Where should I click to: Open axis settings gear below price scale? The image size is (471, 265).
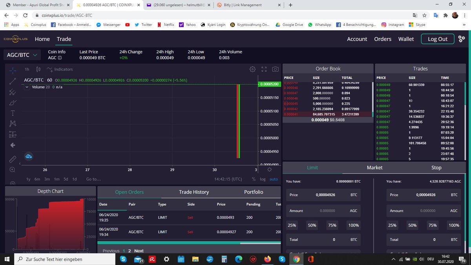(x=269, y=170)
